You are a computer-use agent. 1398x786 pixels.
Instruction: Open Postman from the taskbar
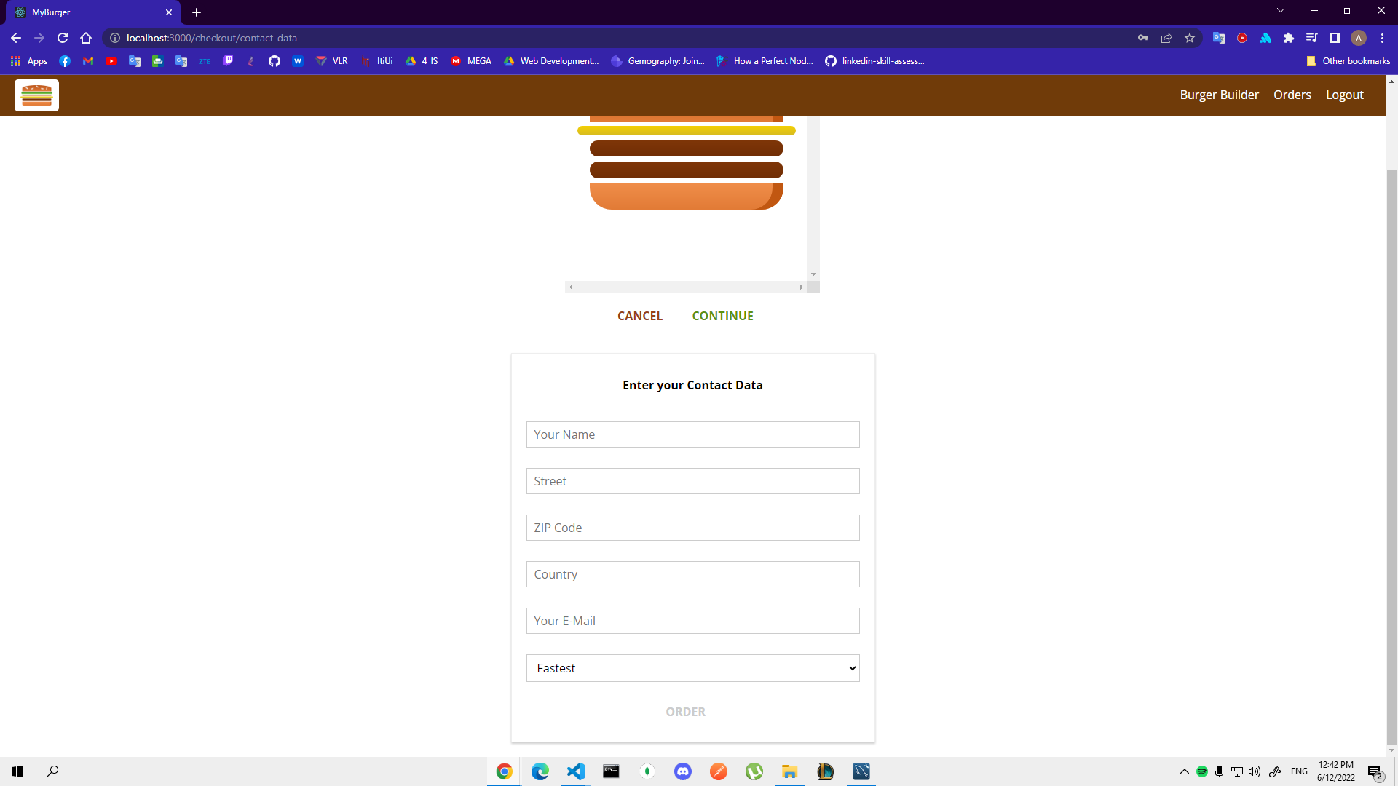pyautogui.click(x=719, y=771)
